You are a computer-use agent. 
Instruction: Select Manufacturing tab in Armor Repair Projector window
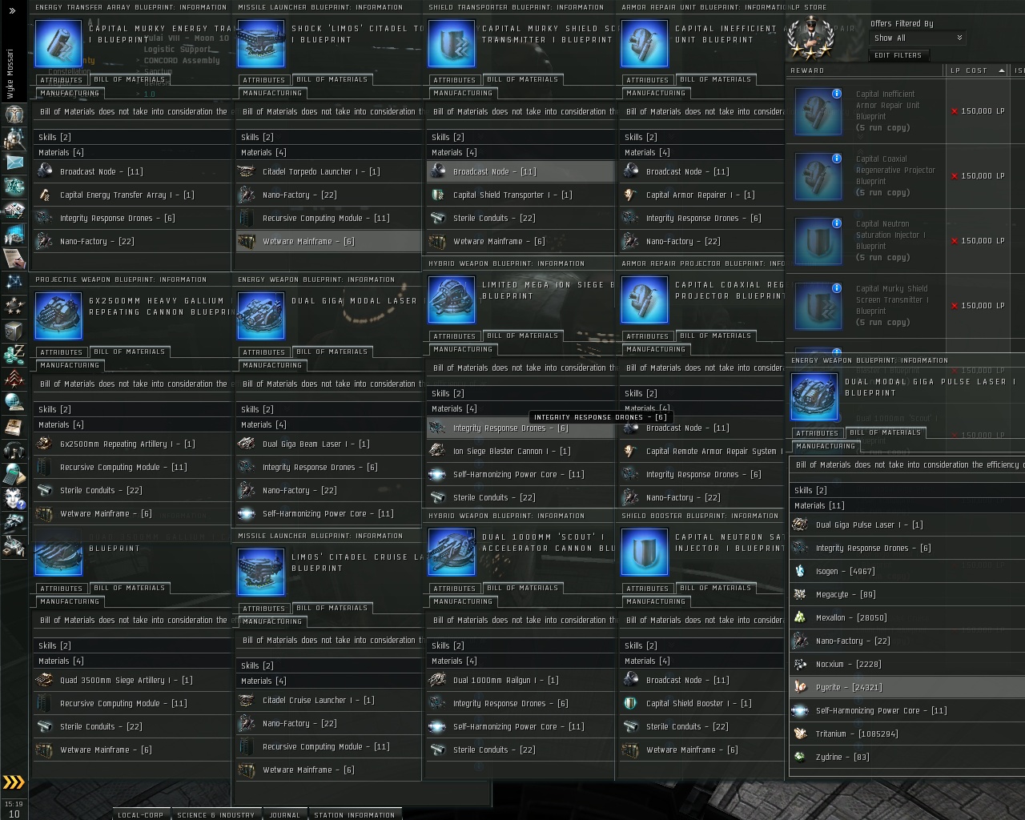[x=656, y=349]
